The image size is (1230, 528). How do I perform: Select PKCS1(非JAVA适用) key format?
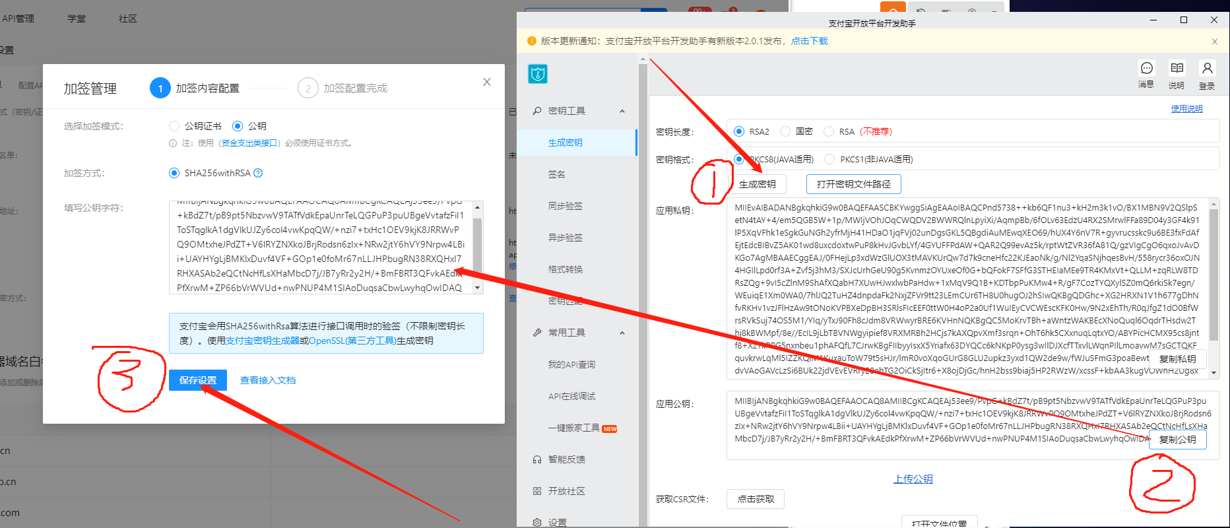[x=829, y=159]
